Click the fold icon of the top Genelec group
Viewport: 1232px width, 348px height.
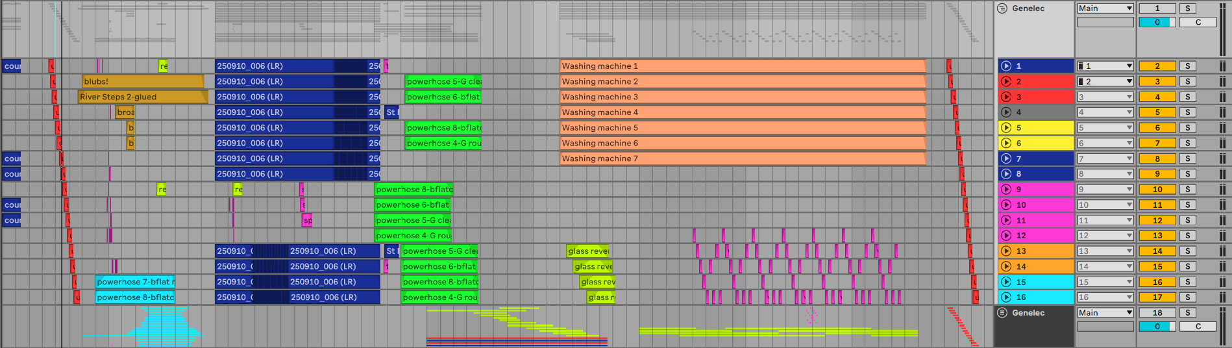pyautogui.click(x=1002, y=8)
